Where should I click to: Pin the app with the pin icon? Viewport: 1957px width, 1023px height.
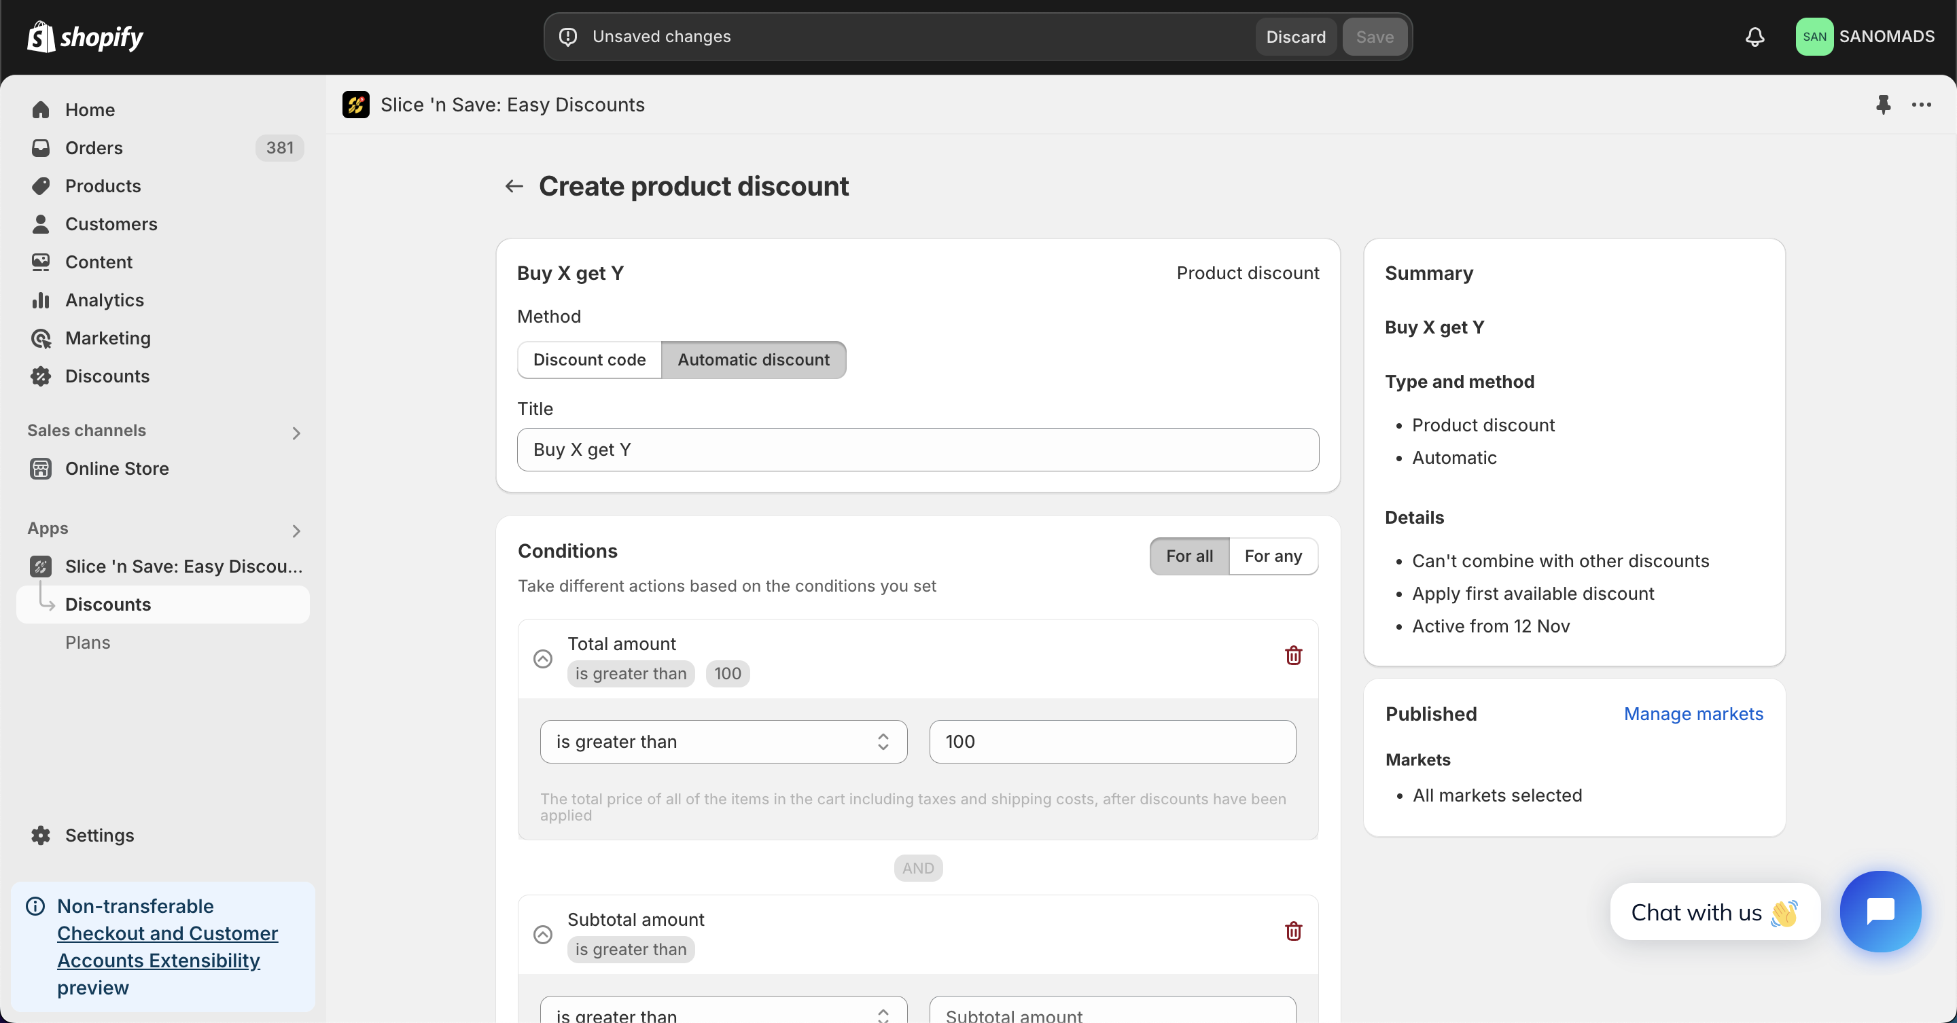point(1882,105)
